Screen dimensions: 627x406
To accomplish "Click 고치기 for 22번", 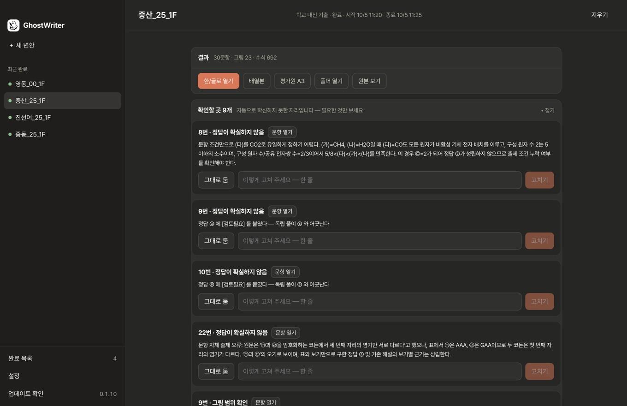I will click(539, 371).
